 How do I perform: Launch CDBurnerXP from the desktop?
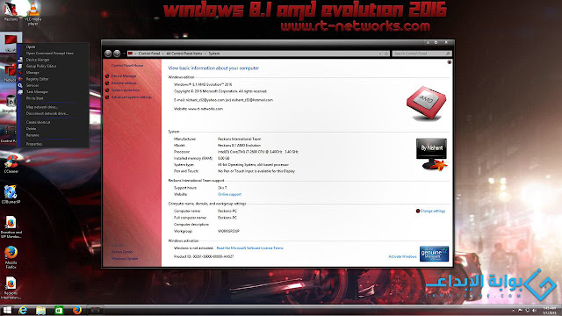click(11, 195)
